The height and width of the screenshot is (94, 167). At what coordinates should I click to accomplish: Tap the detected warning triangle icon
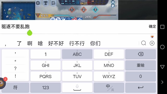pos(38,15)
